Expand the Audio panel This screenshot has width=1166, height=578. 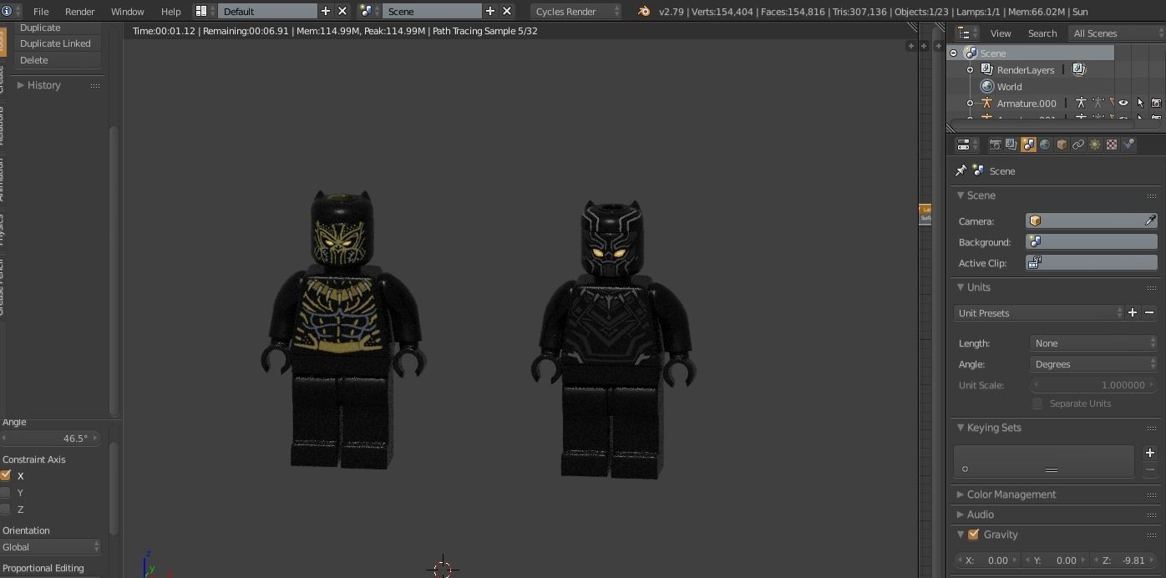(x=961, y=514)
